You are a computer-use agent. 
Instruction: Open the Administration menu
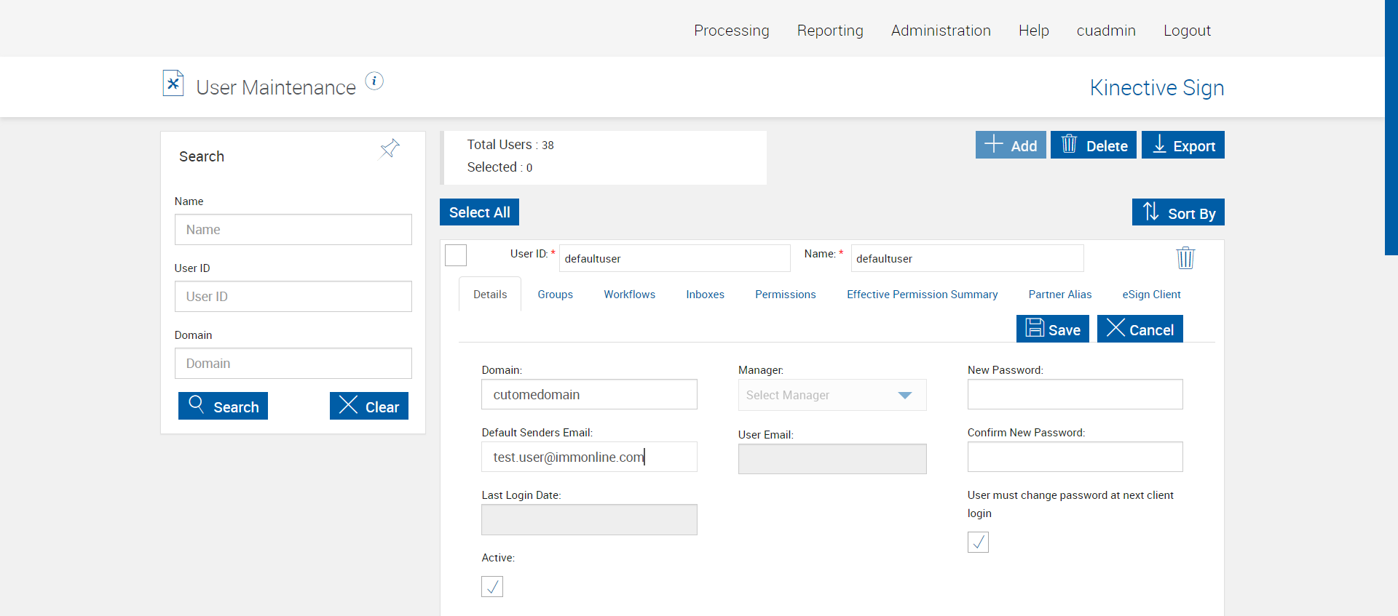pyautogui.click(x=941, y=31)
